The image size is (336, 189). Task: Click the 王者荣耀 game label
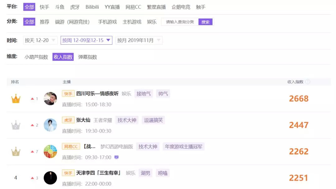103,120
